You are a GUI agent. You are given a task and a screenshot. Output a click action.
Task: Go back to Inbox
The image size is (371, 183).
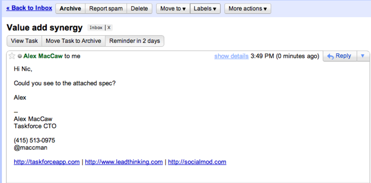pos(29,8)
